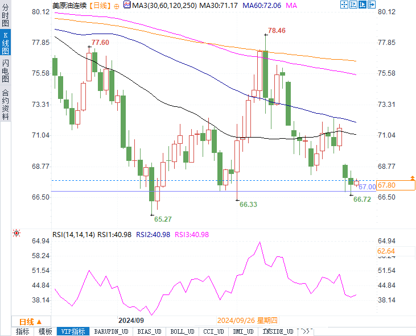Viewport: 416px width, 336px height.
Task: Apply the BOLL_UD indicator
Action: coord(182,331)
